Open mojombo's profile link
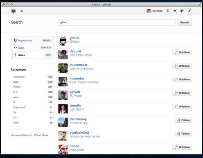Screen dimensions: 203x158 point(77,79)
